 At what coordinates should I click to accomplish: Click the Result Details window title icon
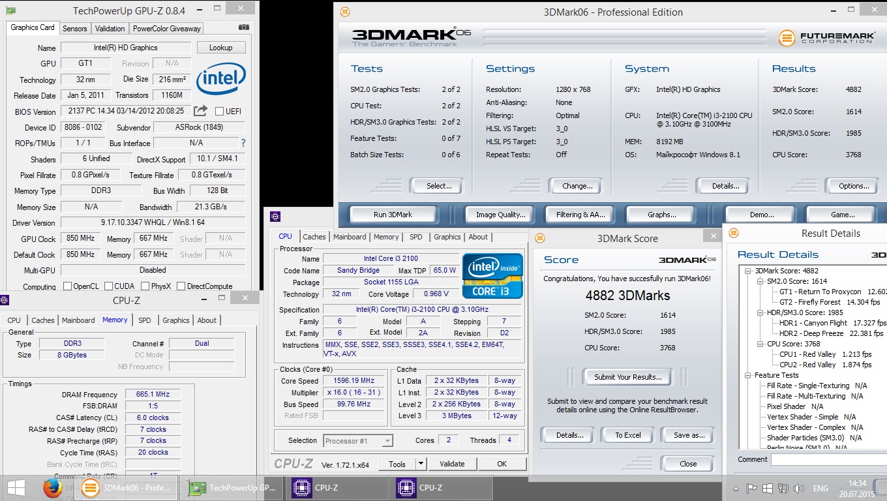coord(734,233)
